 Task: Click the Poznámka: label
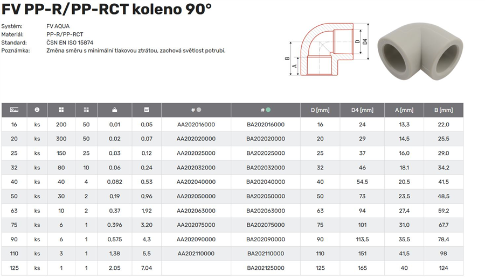[16, 51]
